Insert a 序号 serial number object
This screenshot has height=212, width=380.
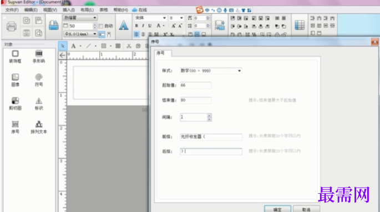point(15,127)
